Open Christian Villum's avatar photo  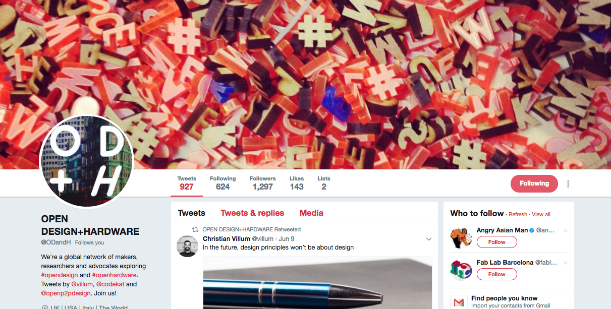(x=187, y=246)
